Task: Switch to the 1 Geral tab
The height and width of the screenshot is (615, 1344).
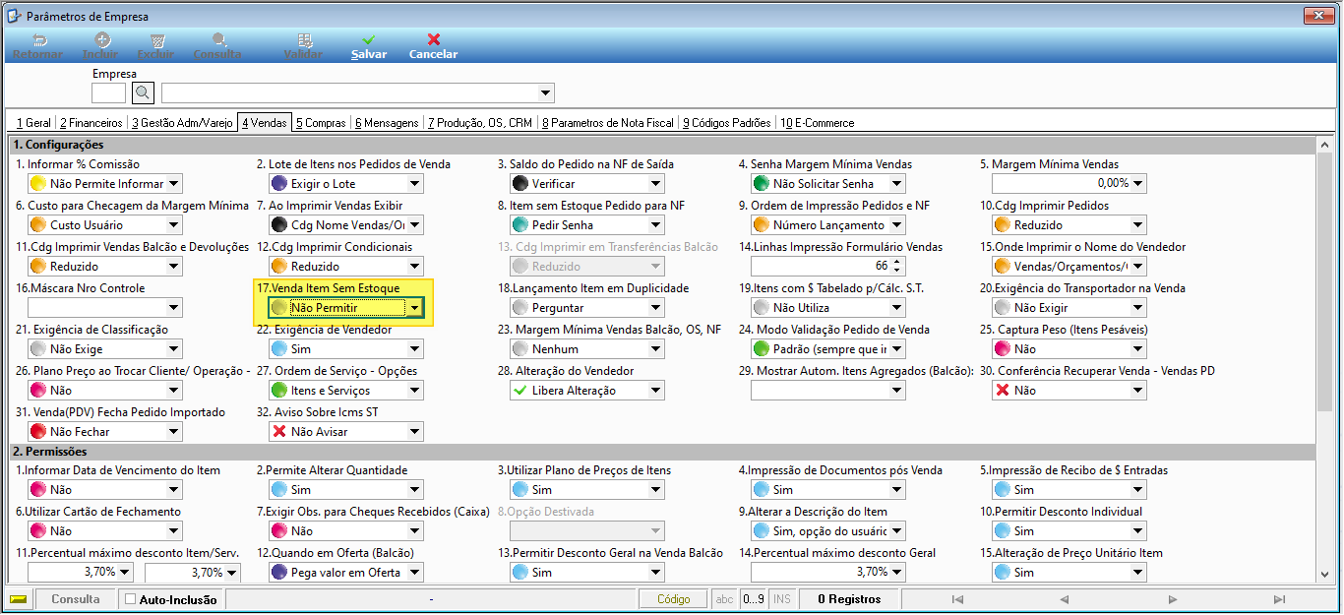Action: click(x=33, y=123)
